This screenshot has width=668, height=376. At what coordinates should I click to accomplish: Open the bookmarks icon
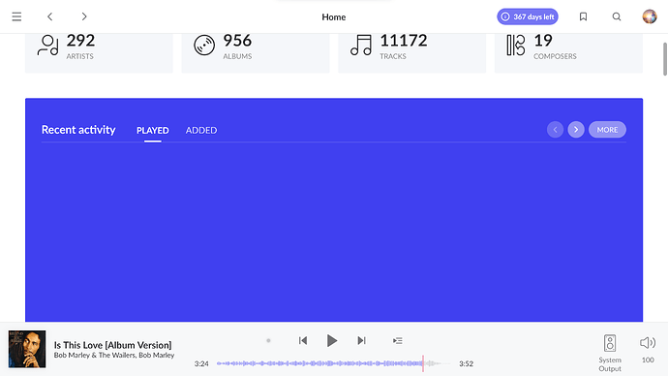coord(583,16)
